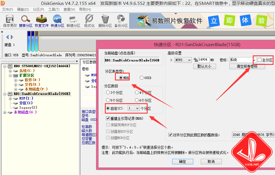Toggle 重建主引导记录(MBR) checkbox
The width and height of the screenshot is (275, 175).
108,118
